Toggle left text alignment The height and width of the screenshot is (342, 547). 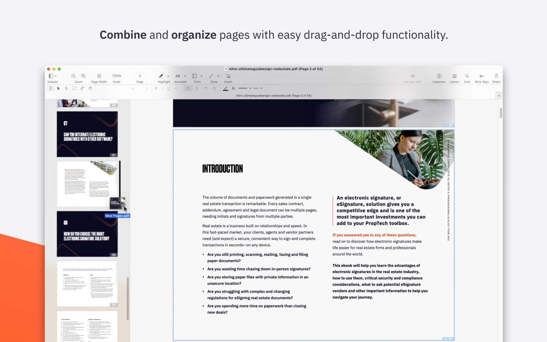click(x=188, y=88)
